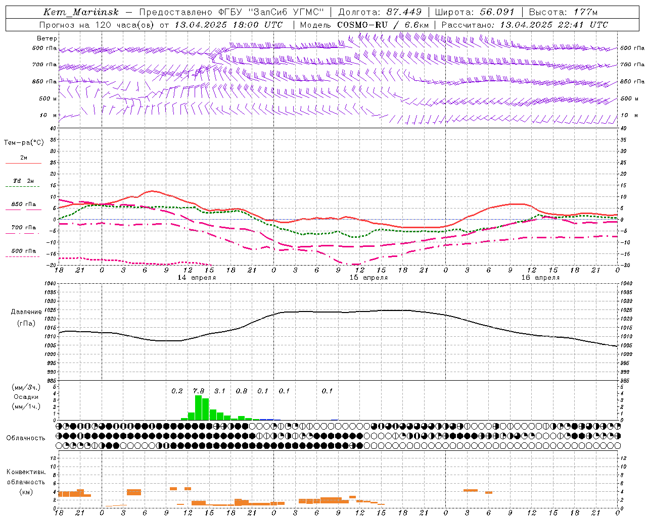The width and height of the screenshot is (647, 517).
Task: Click the Td 2м dew point legend label
Action: tap(24, 181)
